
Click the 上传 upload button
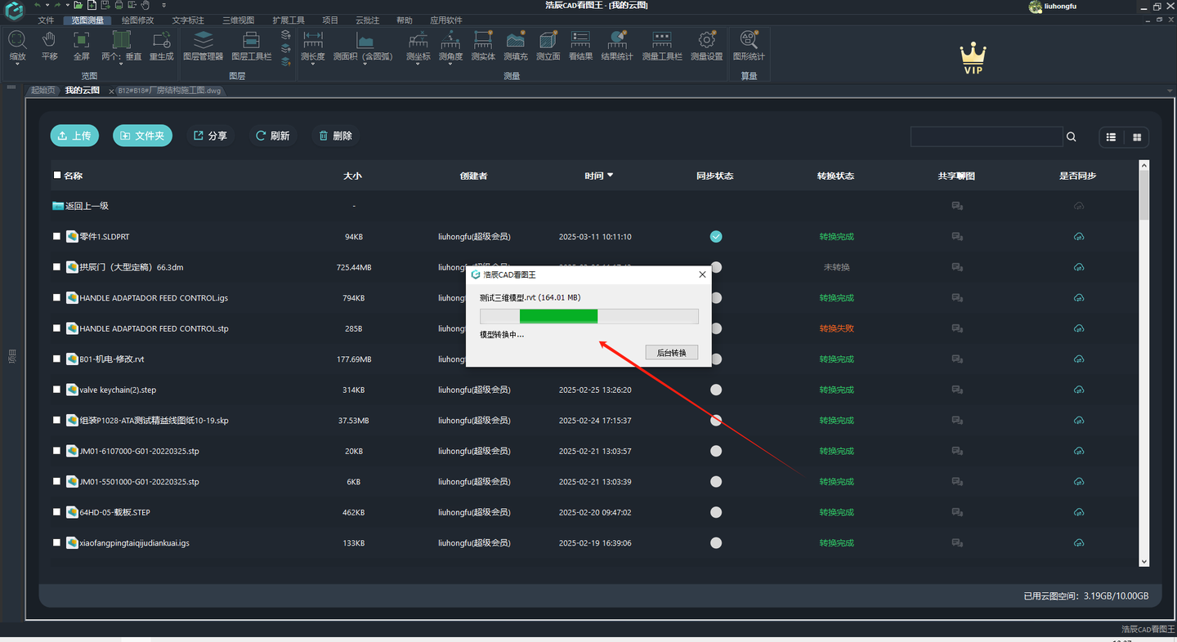pyautogui.click(x=74, y=136)
